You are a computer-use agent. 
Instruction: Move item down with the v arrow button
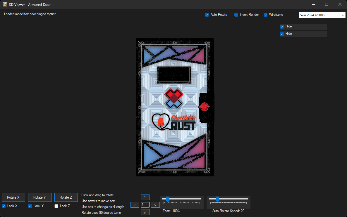pyautogui.click(x=145, y=212)
